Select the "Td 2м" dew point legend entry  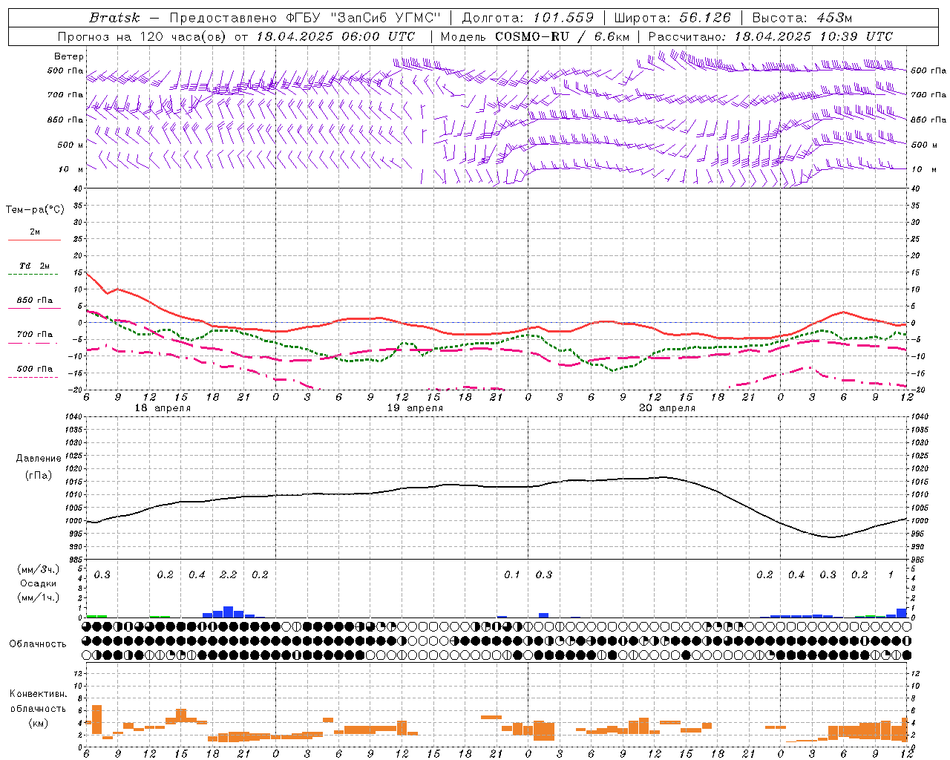(34, 266)
